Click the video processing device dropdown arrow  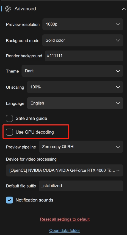click(118, 170)
